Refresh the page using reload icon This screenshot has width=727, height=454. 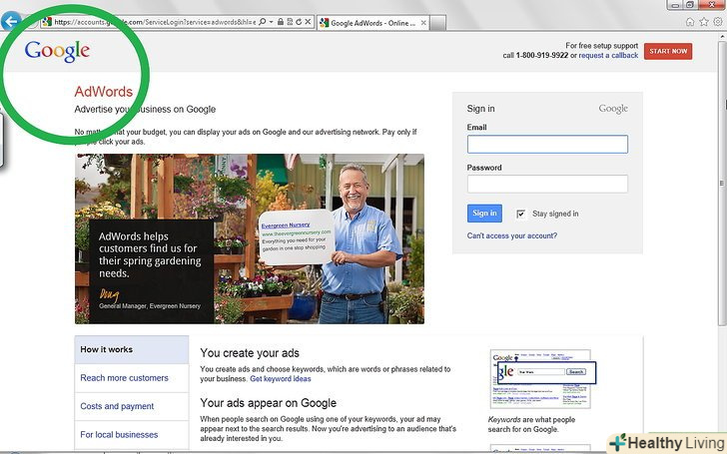pos(299,22)
